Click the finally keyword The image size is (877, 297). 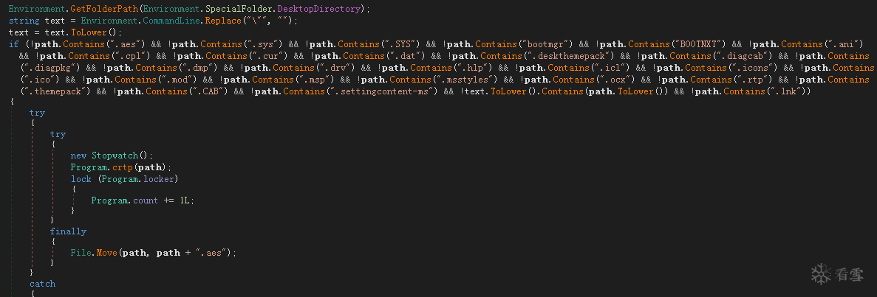click(x=68, y=231)
